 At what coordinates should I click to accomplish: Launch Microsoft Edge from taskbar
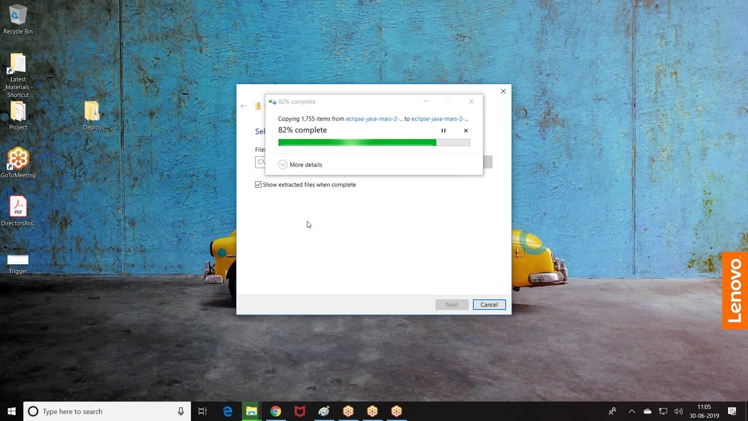[227, 412]
